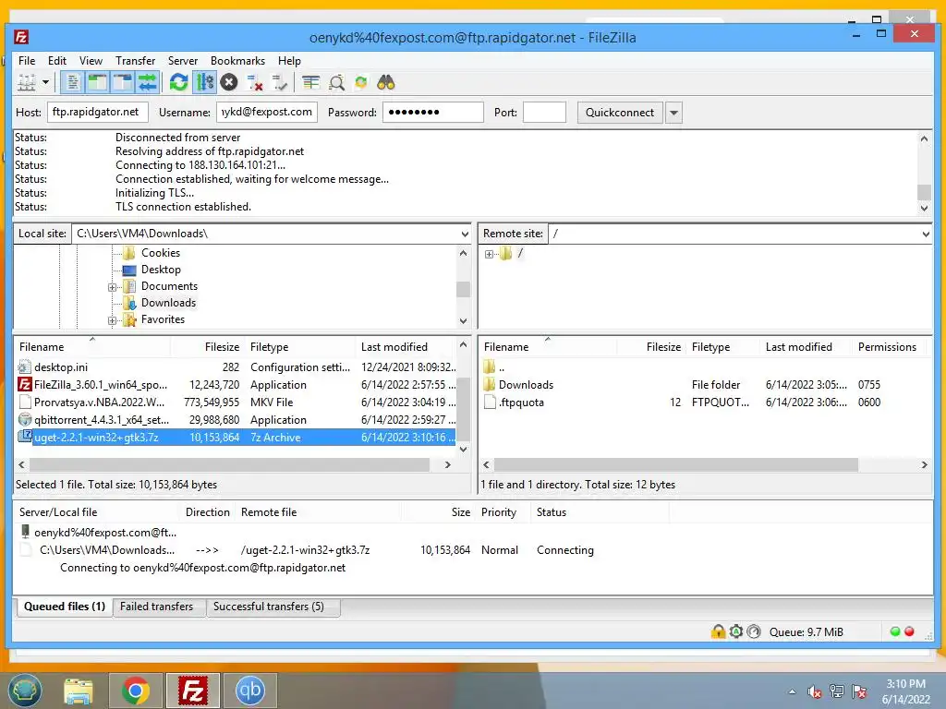Screen dimensions: 946x709
Task: Click the Quickconnect button
Action: 620,112
